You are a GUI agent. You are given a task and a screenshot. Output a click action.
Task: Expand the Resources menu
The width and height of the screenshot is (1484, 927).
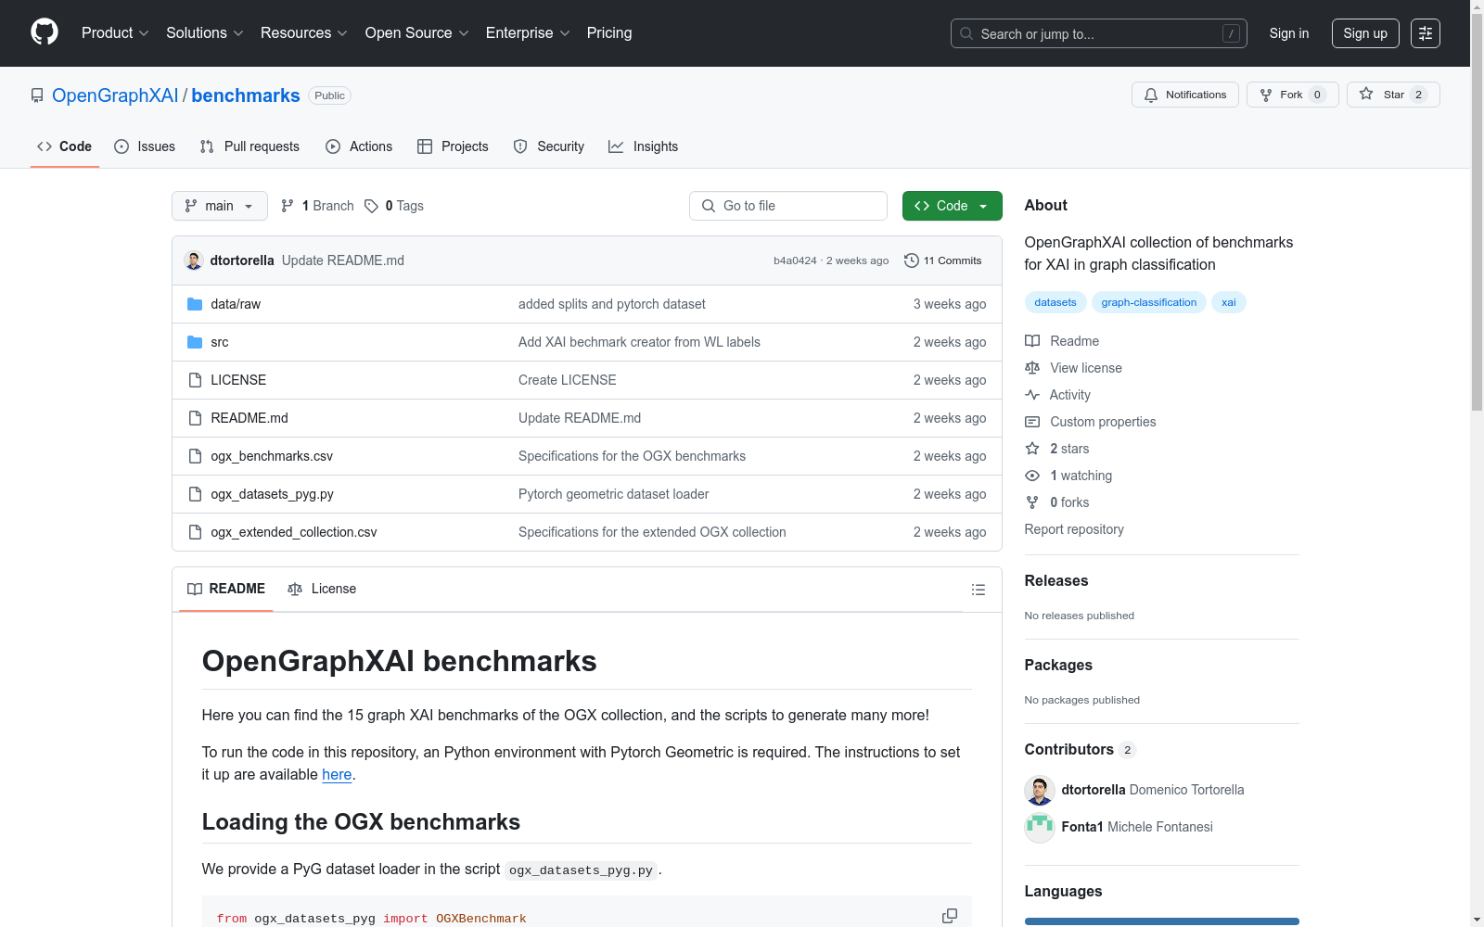click(303, 32)
